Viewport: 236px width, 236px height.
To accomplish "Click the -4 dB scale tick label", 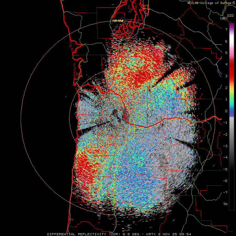I will pyautogui.click(x=225, y=158).
